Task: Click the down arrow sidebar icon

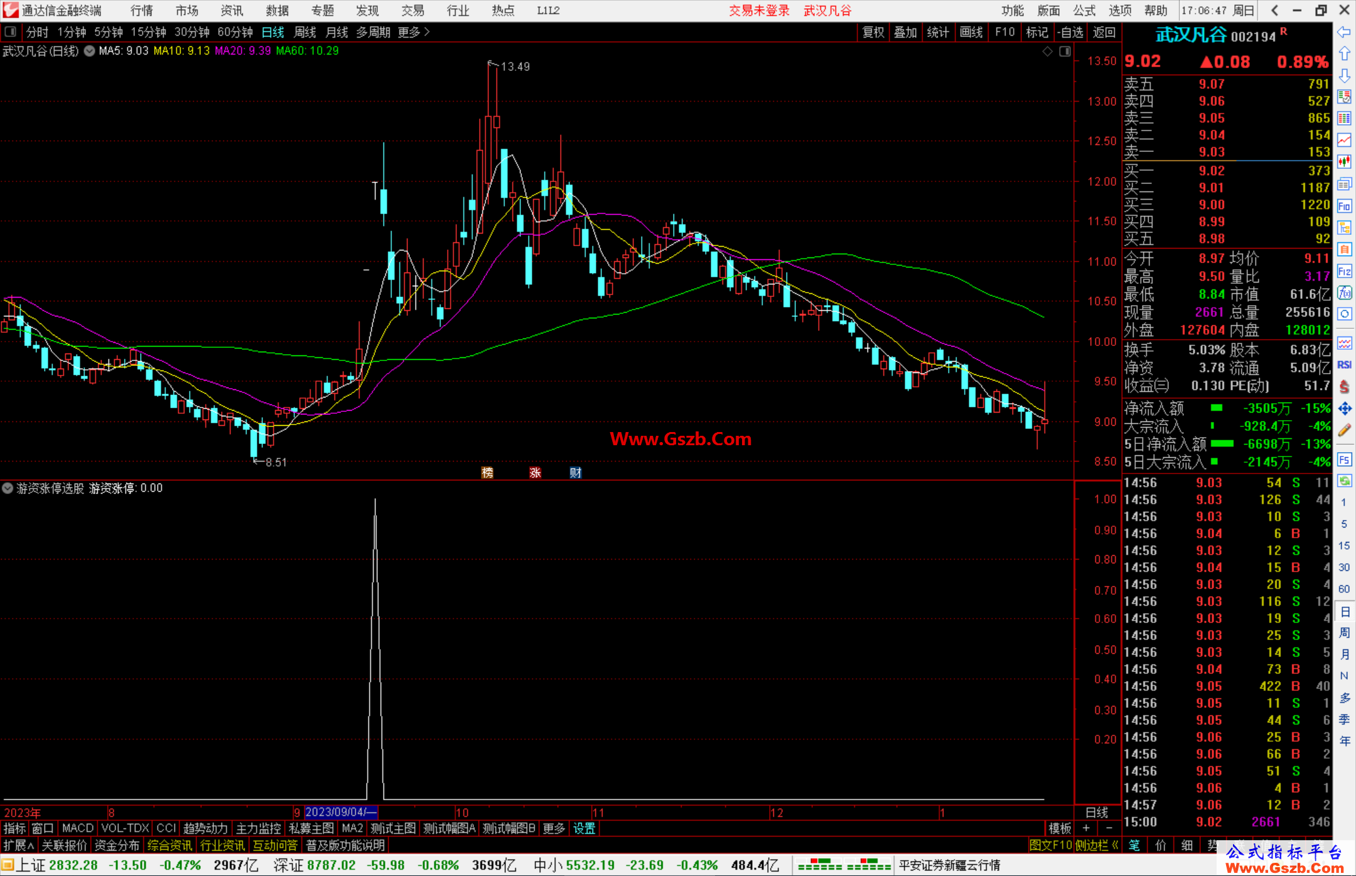Action: [1344, 76]
